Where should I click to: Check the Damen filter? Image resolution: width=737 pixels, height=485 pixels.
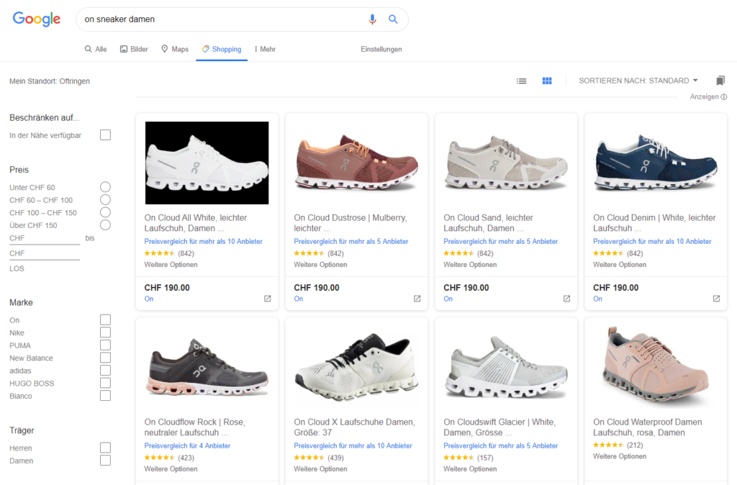[105, 461]
